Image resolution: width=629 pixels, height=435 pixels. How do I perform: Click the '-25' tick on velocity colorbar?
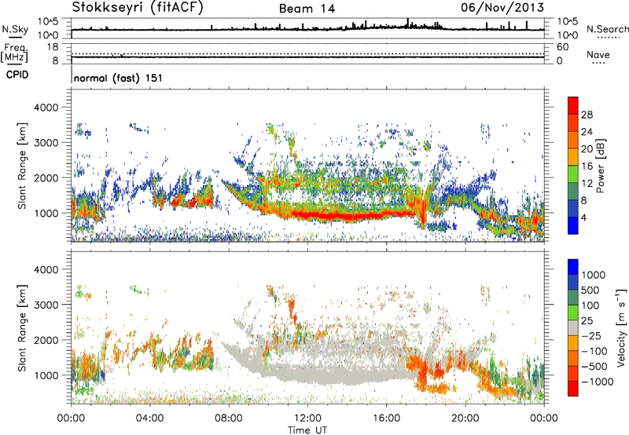[592, 335]
